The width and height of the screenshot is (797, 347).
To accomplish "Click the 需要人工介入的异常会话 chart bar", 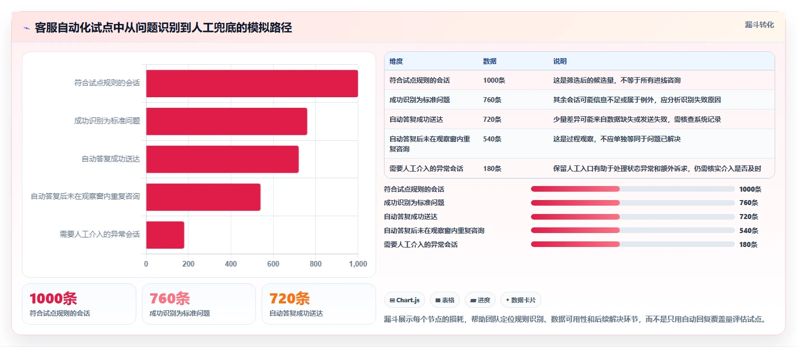I will tap(165, 235).
